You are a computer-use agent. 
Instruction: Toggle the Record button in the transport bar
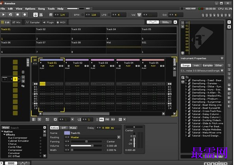[25, 15]
